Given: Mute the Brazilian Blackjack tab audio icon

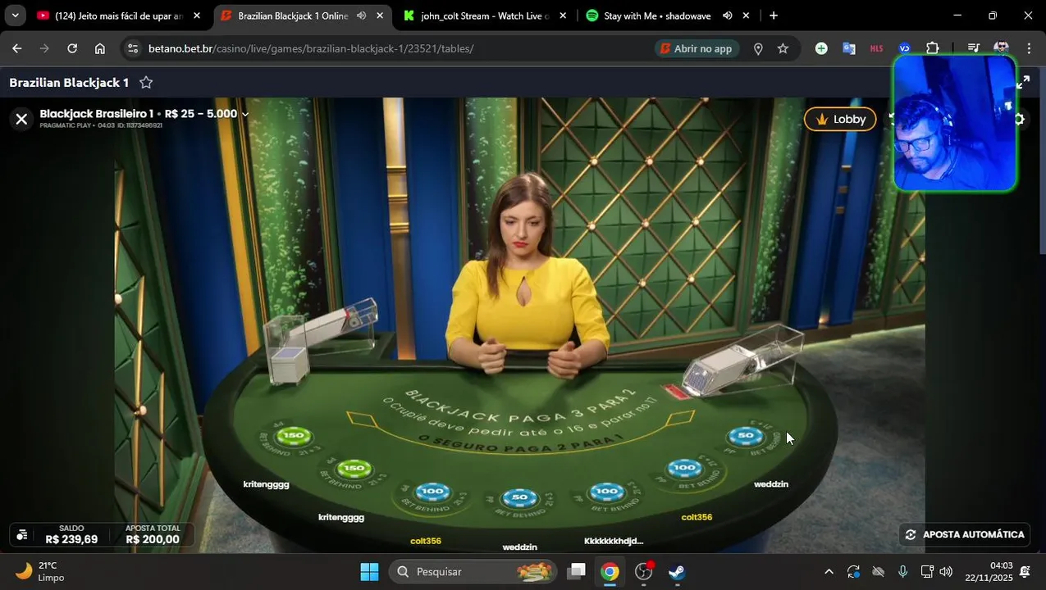Looking at the screenshot, I should (x=361, y=16).
